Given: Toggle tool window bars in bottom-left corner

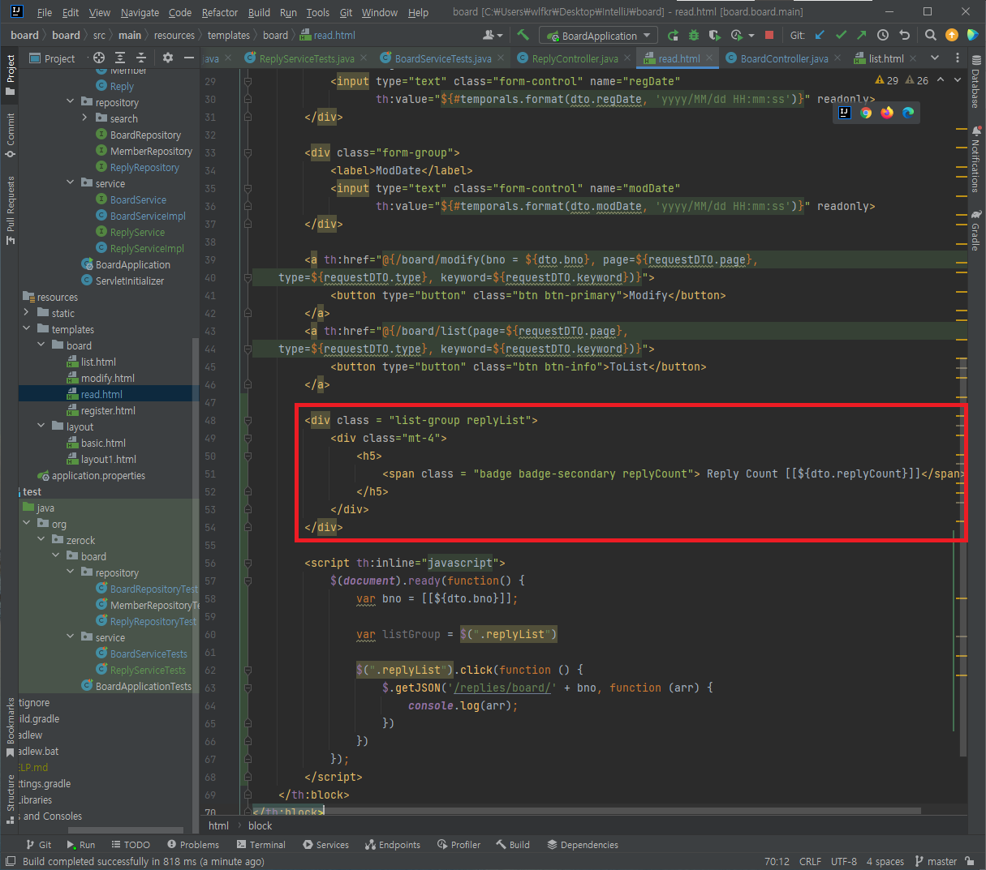Looking at the screenshot, I should pyautogui.click(x=11, y=861).
